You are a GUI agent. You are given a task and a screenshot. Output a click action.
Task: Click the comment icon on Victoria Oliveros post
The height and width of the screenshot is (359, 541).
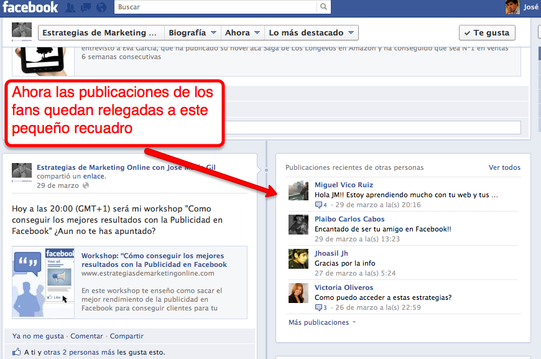click(318, 307)
